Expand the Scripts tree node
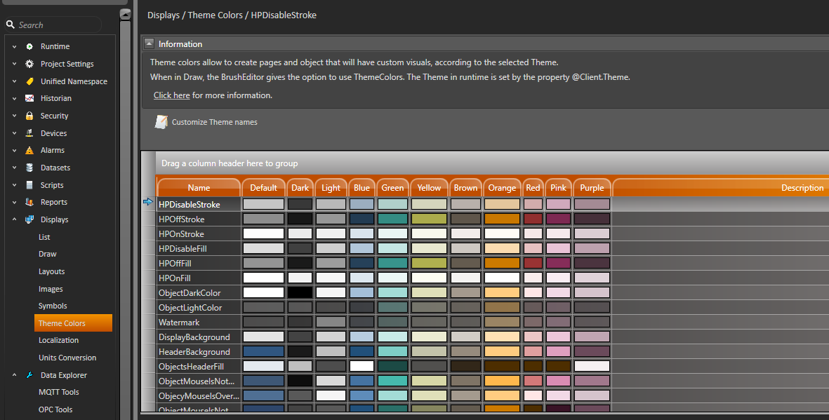The image size is (829, 420). coord(14,185)
